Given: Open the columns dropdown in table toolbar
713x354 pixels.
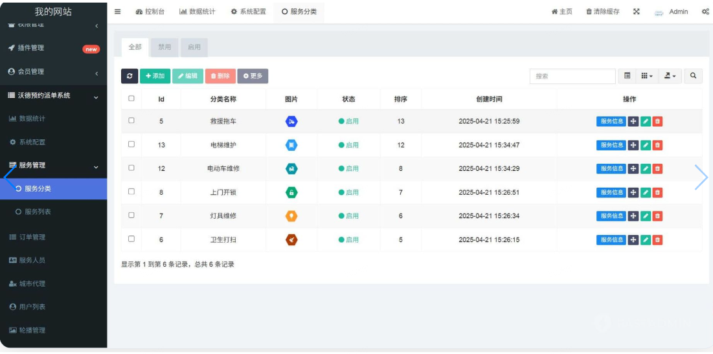Looking at the screenshot, I should [x=647, y=76].
